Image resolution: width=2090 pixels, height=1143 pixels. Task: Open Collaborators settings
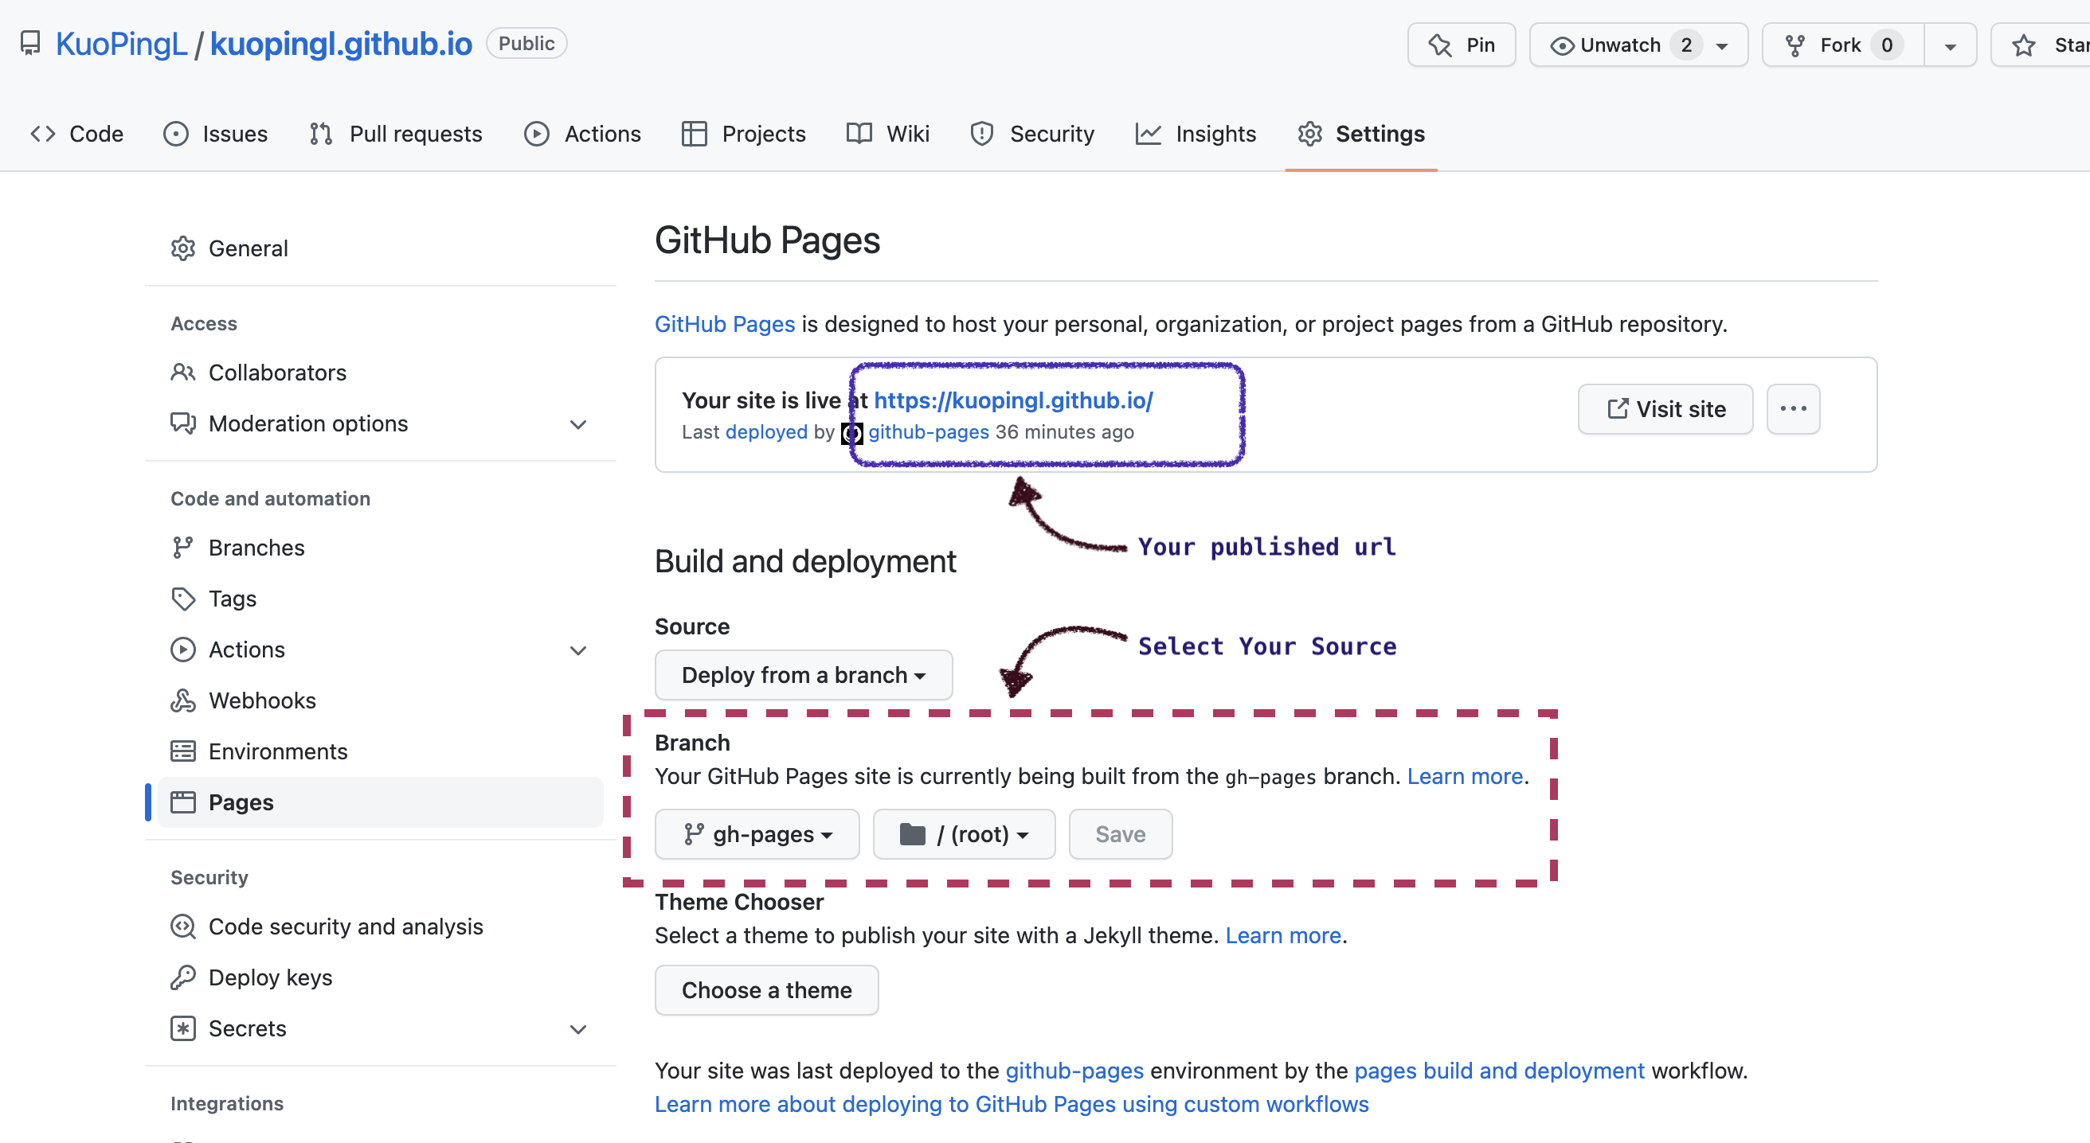(x=381, y=372)
